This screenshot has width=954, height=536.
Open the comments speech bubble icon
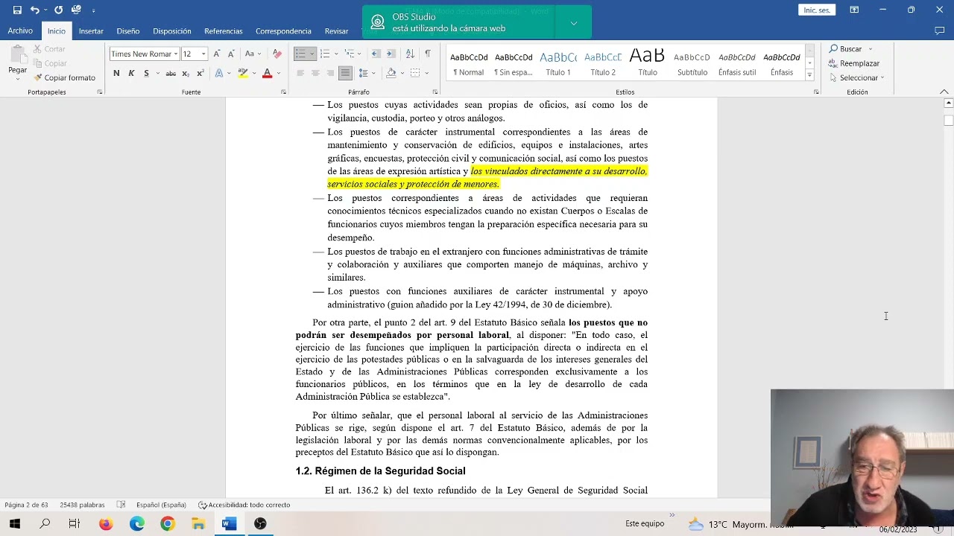click(x=939, y=31)
